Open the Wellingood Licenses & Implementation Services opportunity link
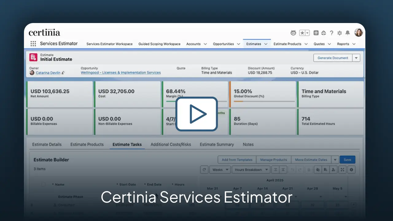393x221 pixels. [120, 72]
